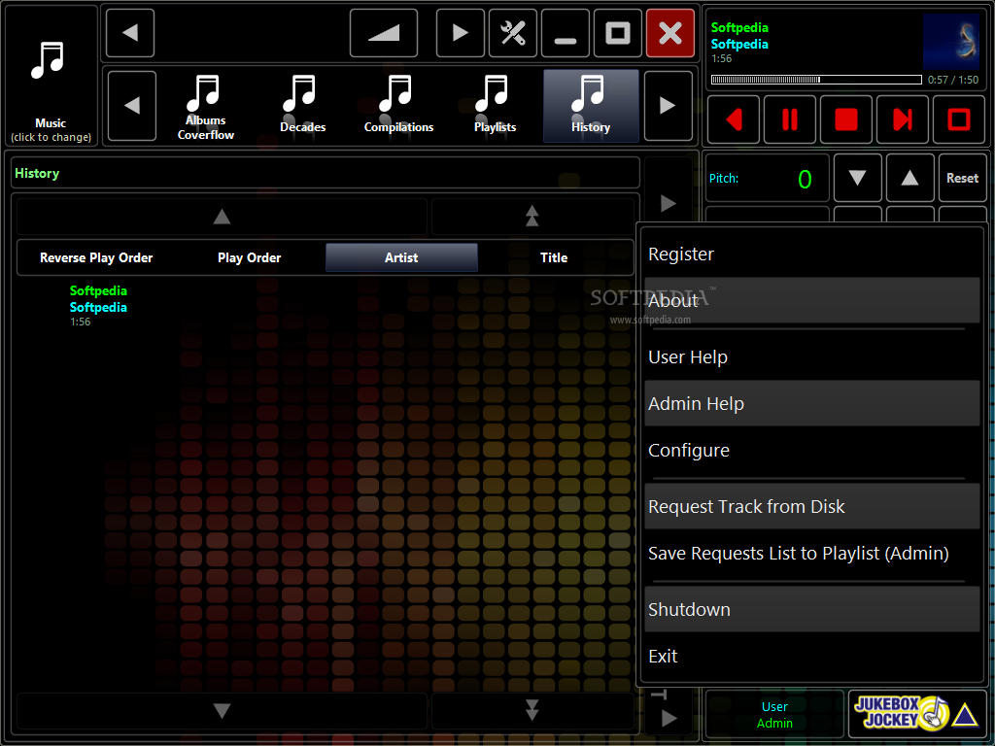The height and width of the screenshot is (746, 995).
Task: Open the Compilations browse view
Action: coord(398,106)
